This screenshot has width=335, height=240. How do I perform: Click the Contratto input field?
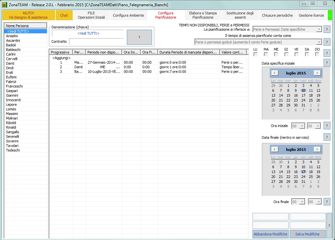click(96, 41)
